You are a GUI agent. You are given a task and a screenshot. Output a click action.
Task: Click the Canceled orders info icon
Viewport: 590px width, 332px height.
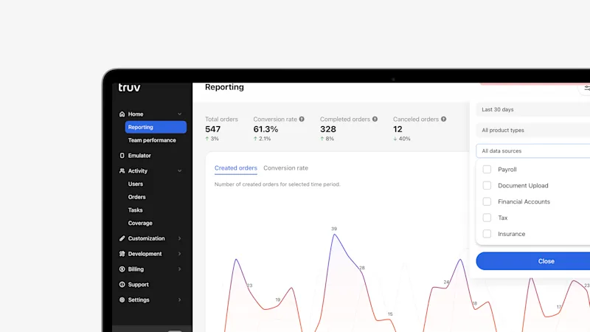tap(444, 119)
